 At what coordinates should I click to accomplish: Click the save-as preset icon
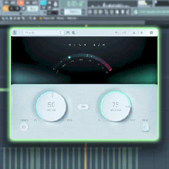click(x=74, y=33)
